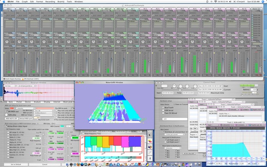Open the MIDI out Tempo dropdown
Image resolution: width=267 pixels, height=167 pixels.
[x=44, y=115]
